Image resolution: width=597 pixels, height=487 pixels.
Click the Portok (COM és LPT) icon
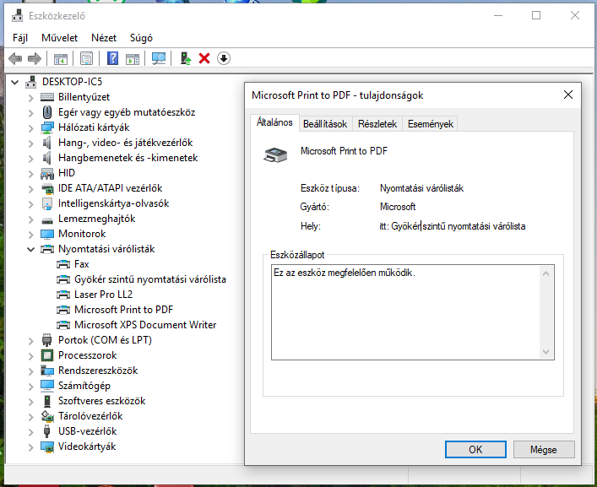[x=47, y=340]
